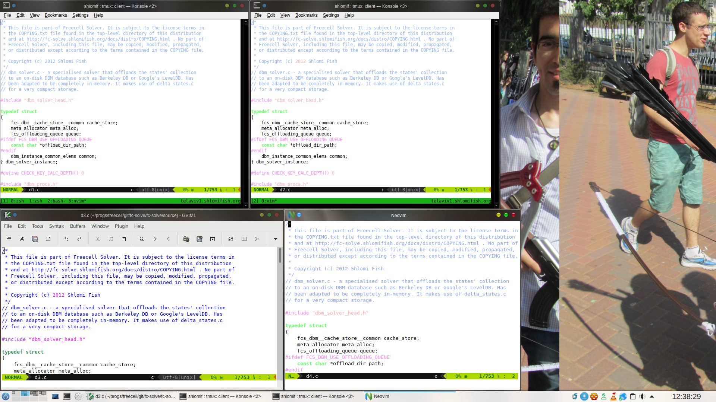
Task: Open the Edit menu in Konsole <3>
Action: click(x=271, y=15)
